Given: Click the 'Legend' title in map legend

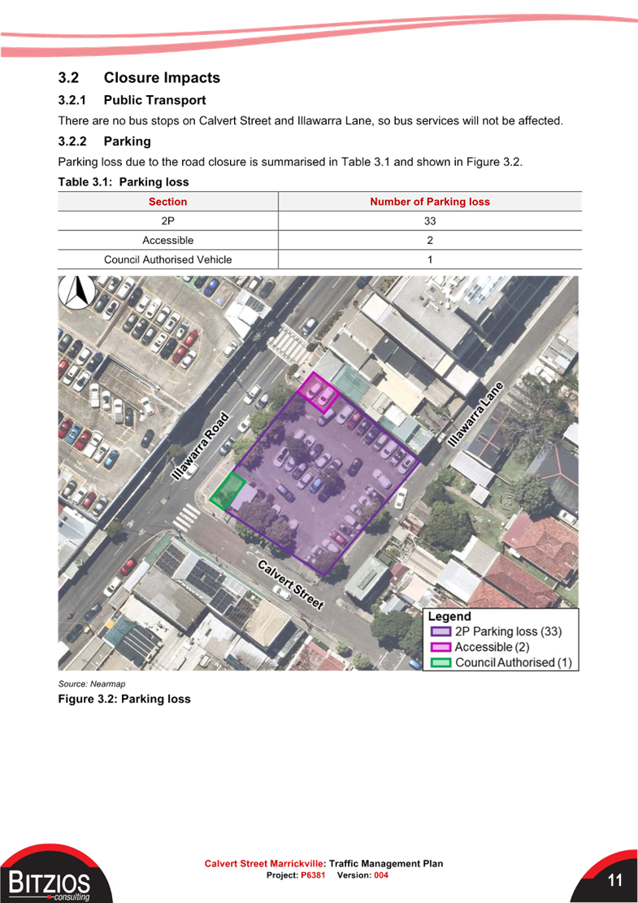Looking at the screenshot, I should [449, 616].
